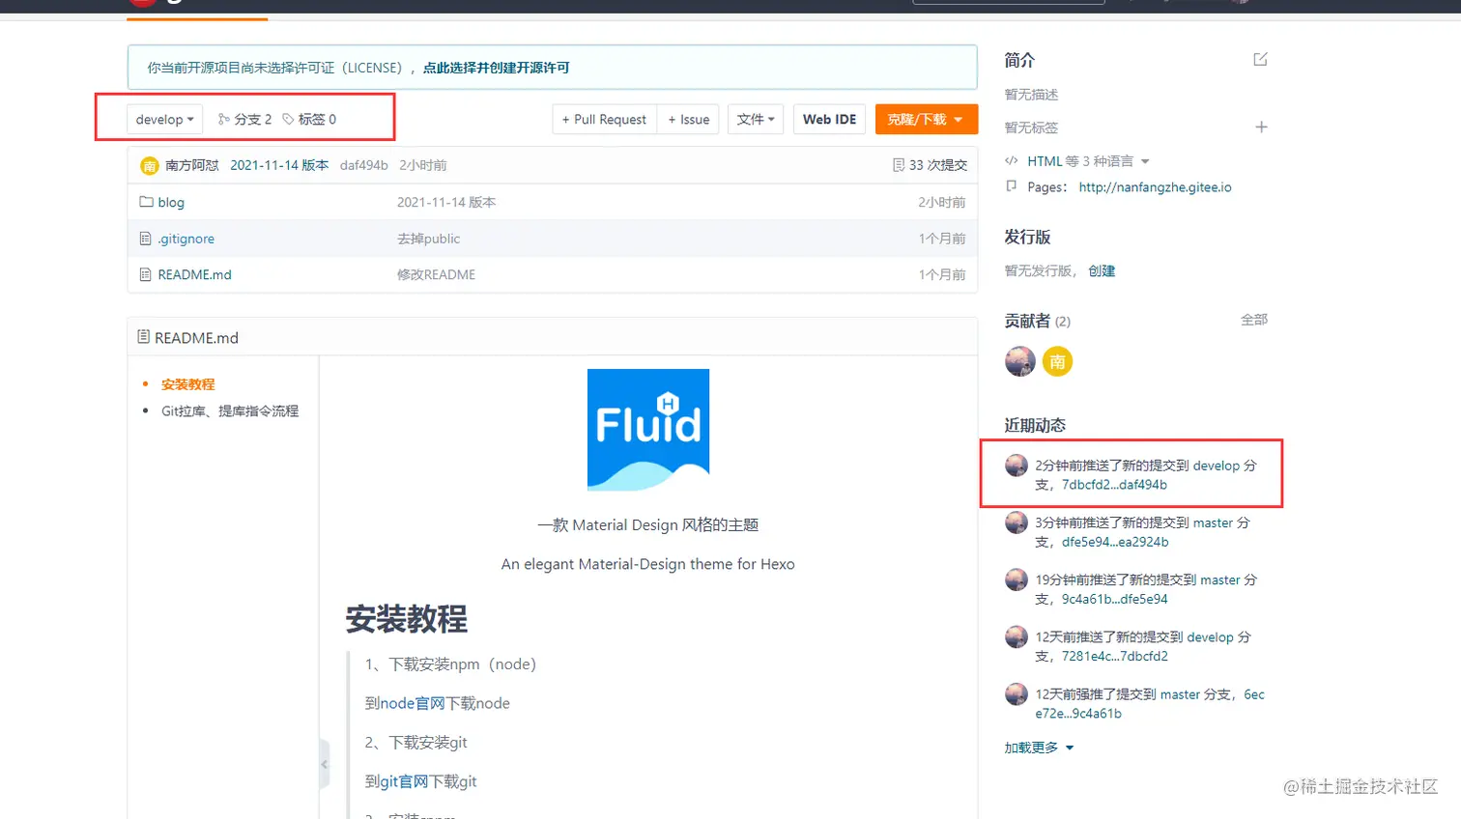Viewport: 1461px width, 819px height.
Task: Click avatar beside 12天前强推 master activity entry
Action: pos(1017,693)
